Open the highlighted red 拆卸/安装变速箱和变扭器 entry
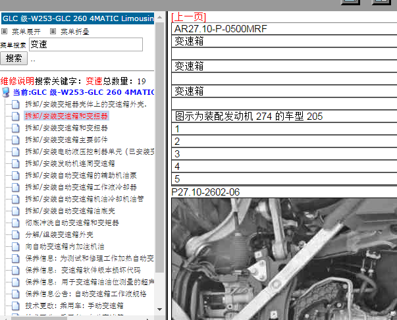 pyautogui.click(x=66, y=116)
